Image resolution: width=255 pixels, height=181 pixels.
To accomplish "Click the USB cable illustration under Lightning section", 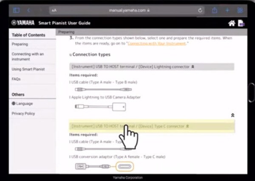I will pyautogui.click(x=103, y=90).
